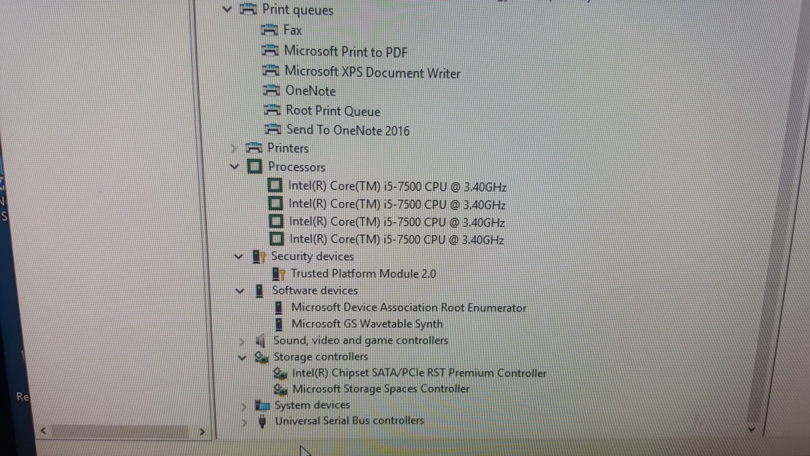Select Microsoft Storage Spaces Controller
810x456 pixels.
(x=381, y=389)
